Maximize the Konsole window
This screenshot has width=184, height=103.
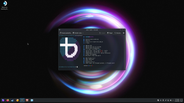(x=122, y=30)
